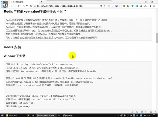Click the blue shield extension icon

[x=132, y=6]
